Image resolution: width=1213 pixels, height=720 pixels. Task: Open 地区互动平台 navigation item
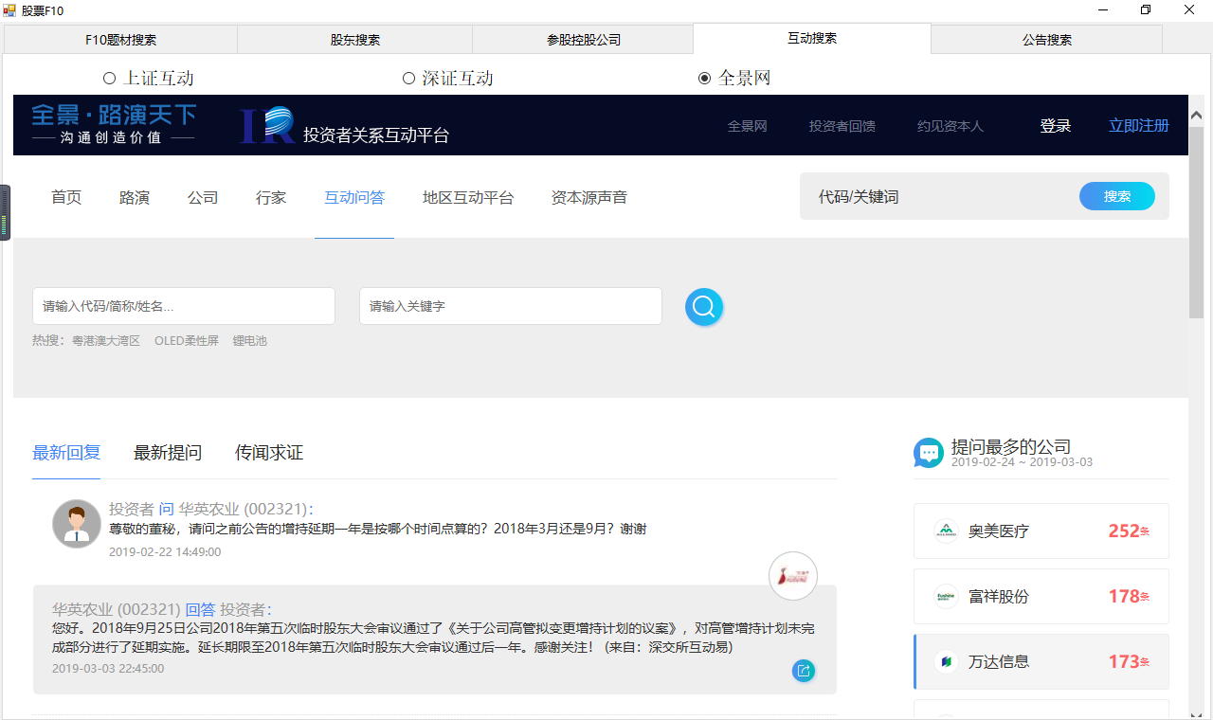pos(468,198)
